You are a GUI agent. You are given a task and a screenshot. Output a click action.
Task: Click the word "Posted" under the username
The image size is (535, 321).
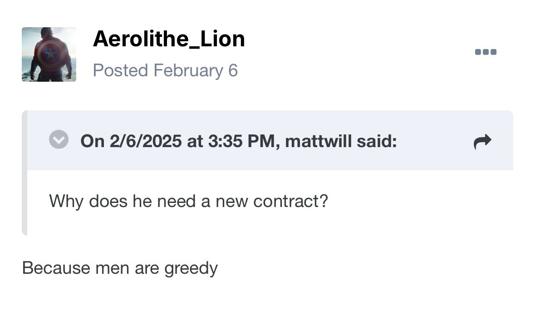coord(120,71)
